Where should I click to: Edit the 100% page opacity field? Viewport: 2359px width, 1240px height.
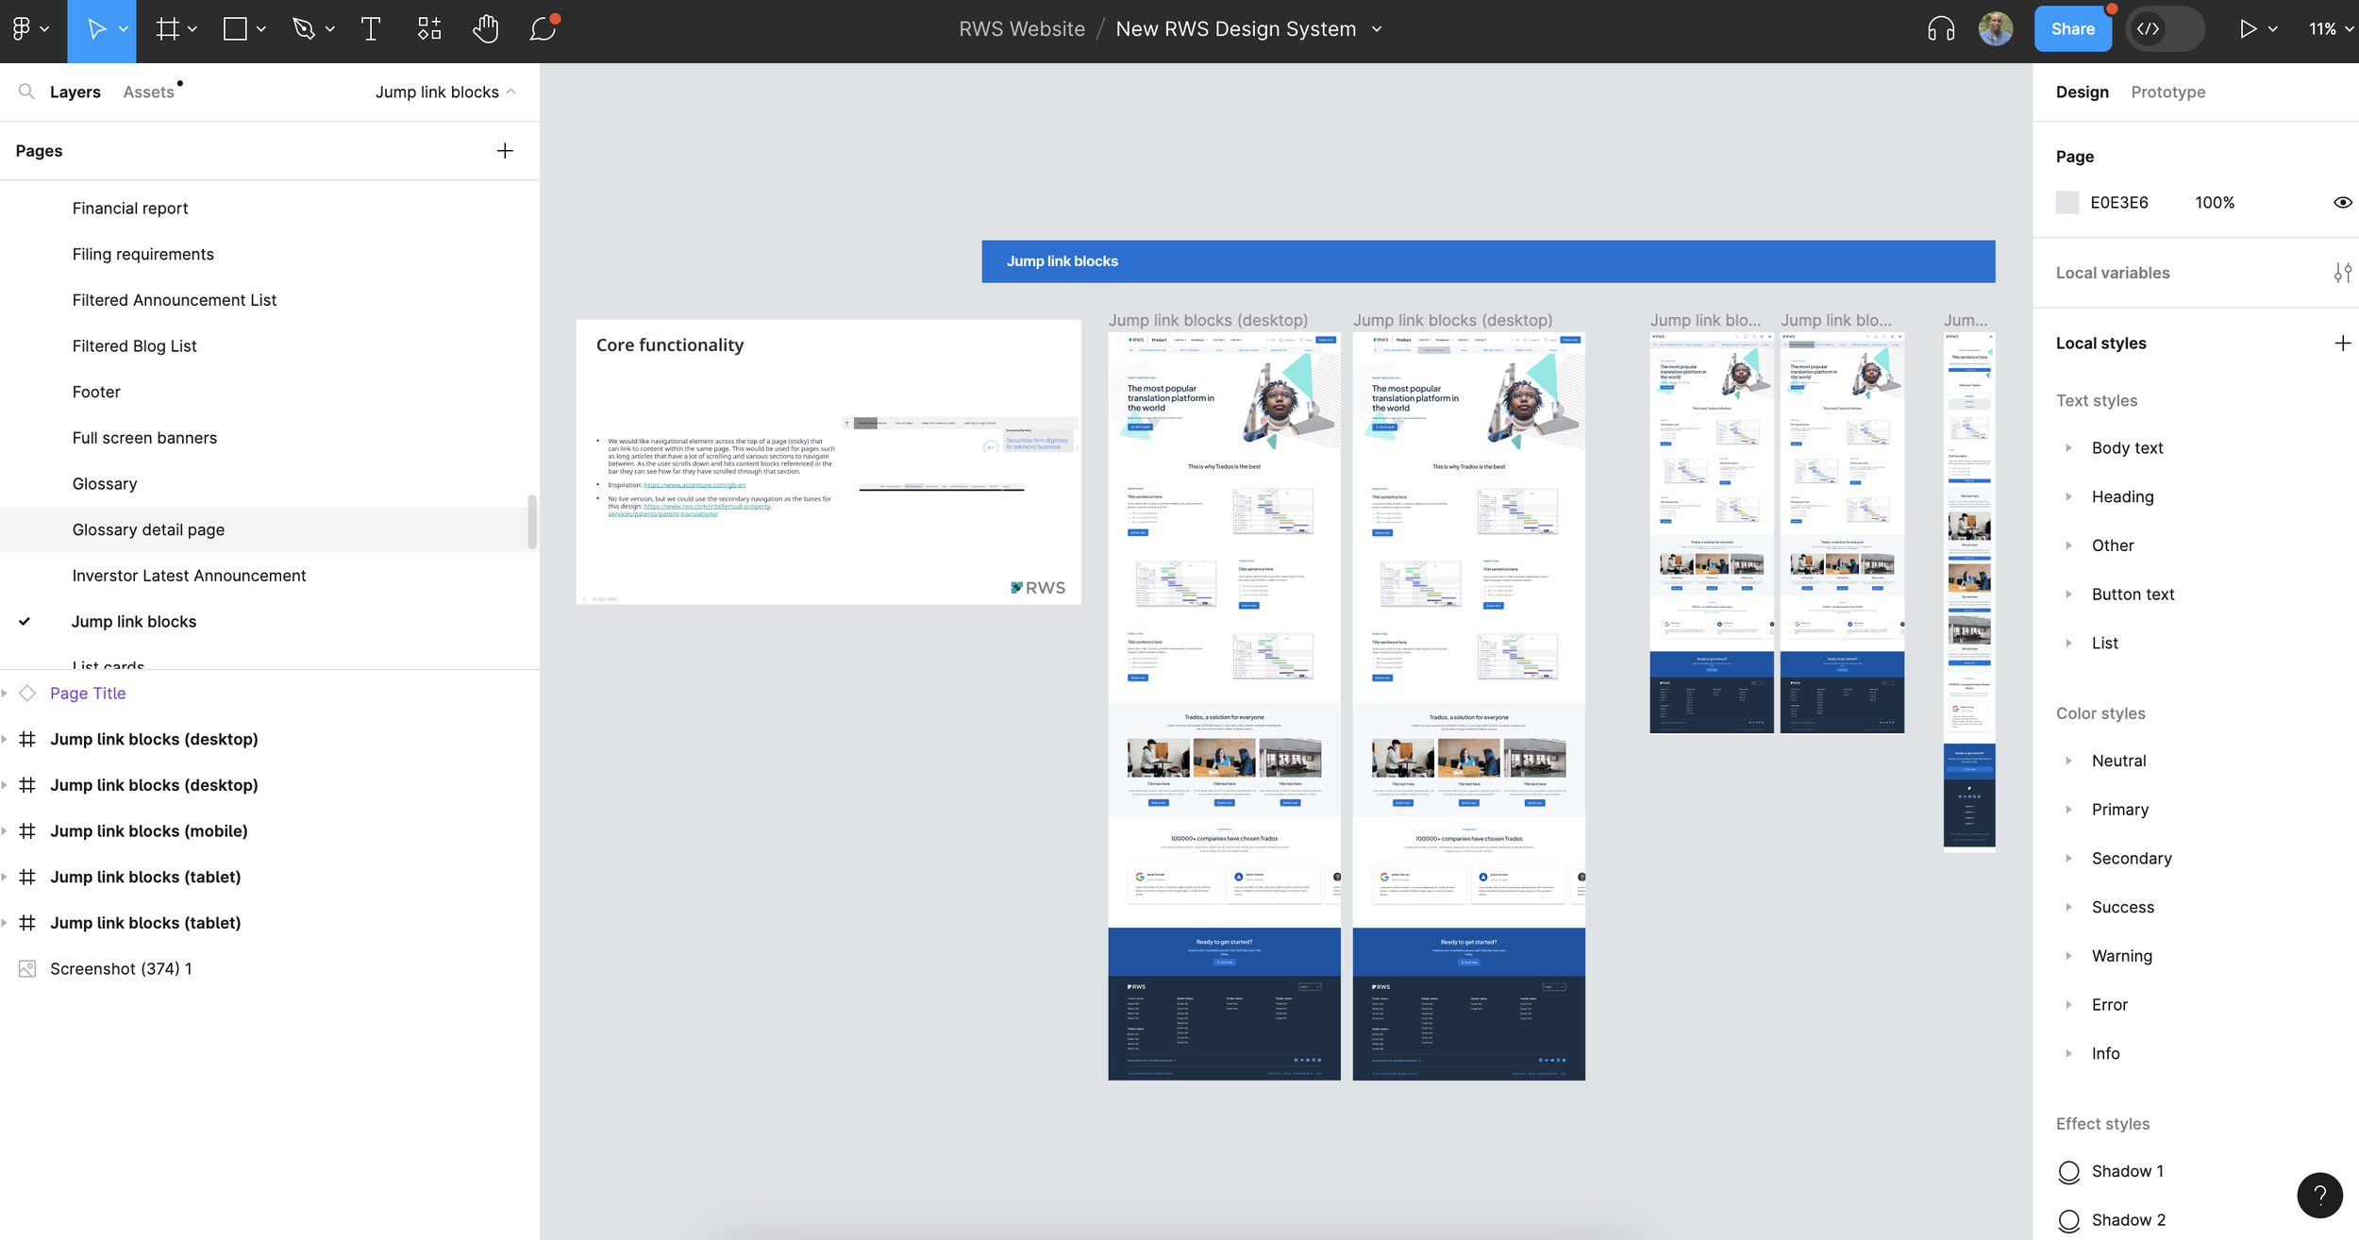point(2214,203)
